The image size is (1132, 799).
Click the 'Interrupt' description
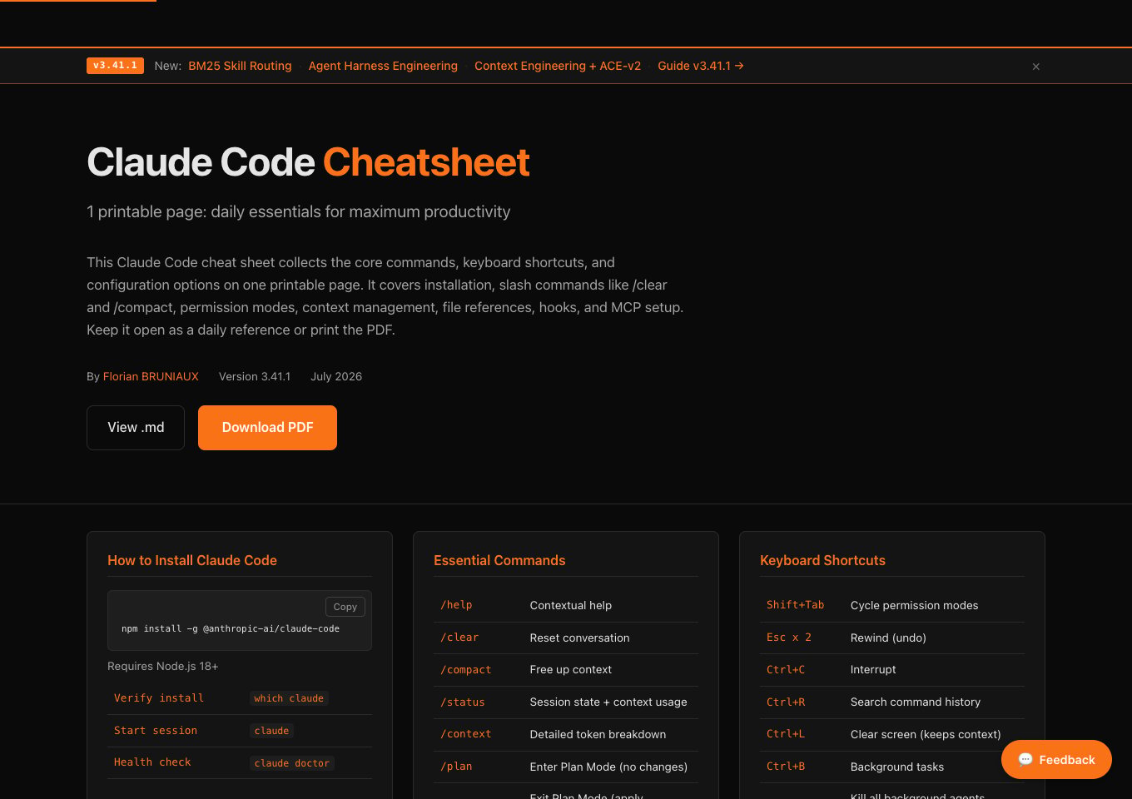click(x=873, y=669)
